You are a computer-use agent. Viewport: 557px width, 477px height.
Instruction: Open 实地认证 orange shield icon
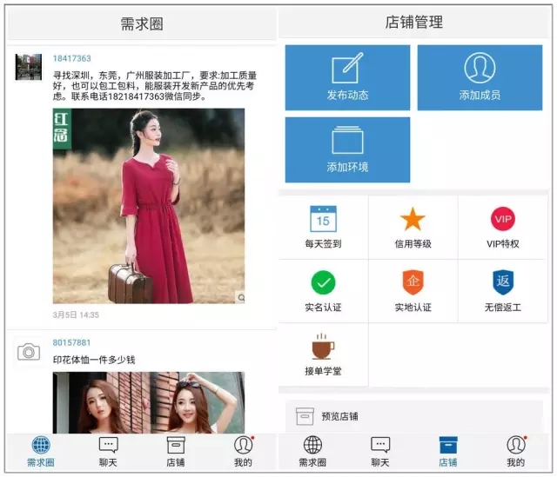[x=413, y=282]
